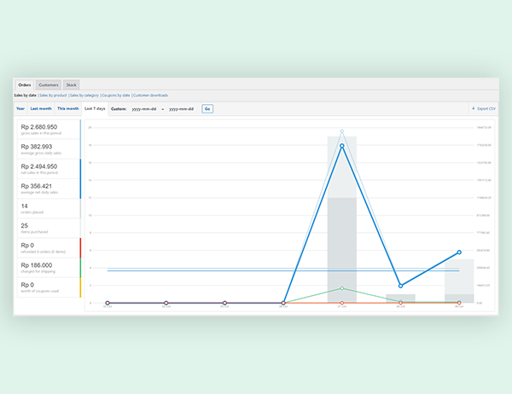Select the Year date range
Image resolution: width=512 pixels, height=394 pixels.
pyautogui.click(x=20, y=109)
